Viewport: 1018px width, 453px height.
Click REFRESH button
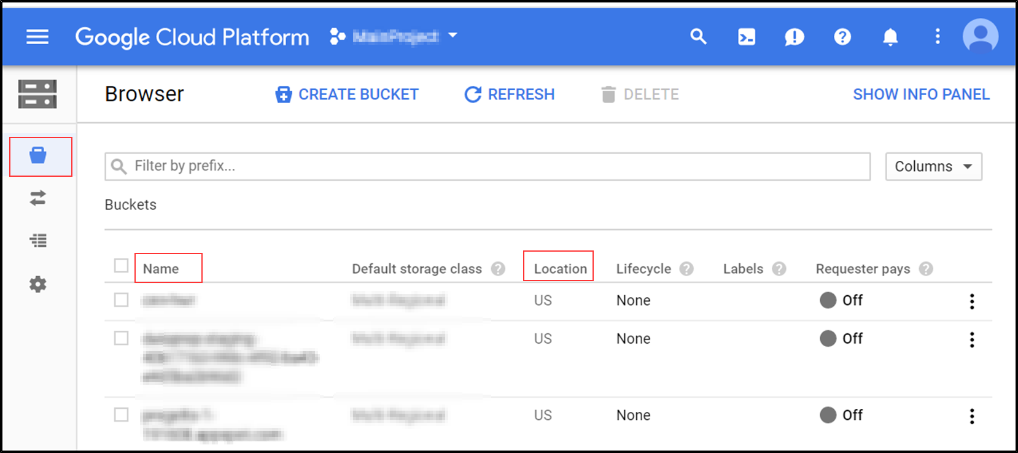tap(510, 95)
